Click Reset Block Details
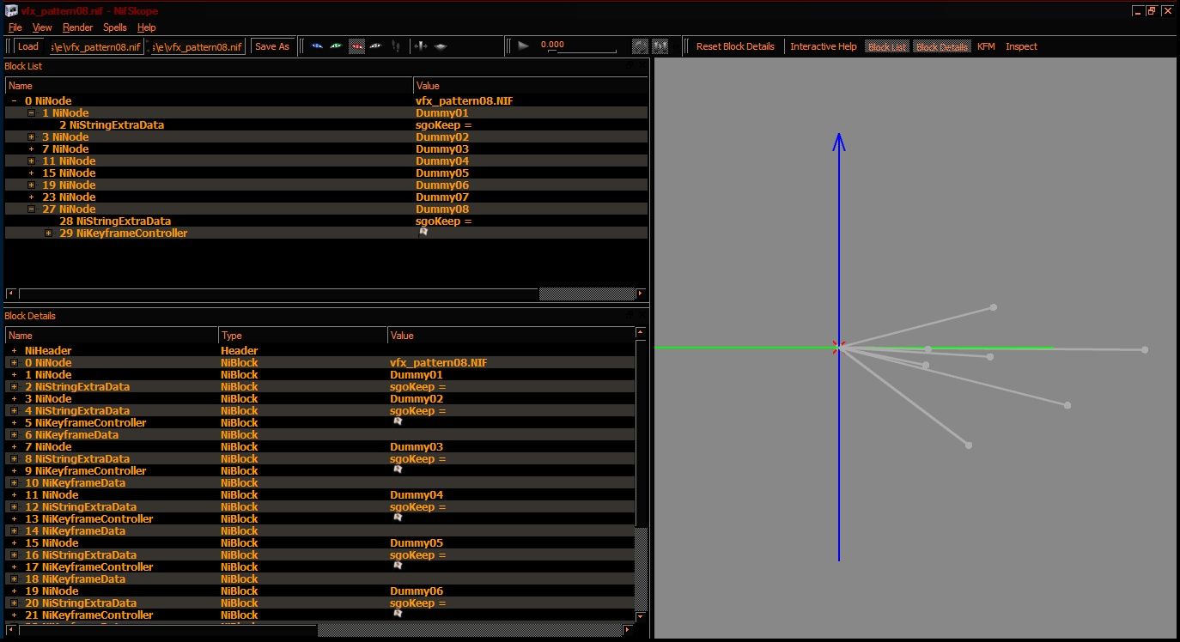Screen dimensions: 1180x642 tap(735, 46)
